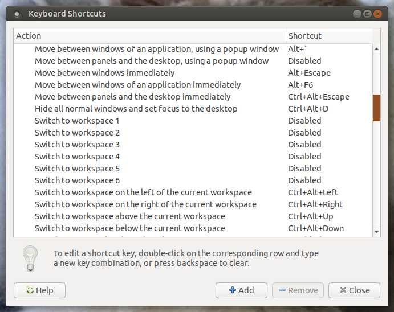Click the Add shortcut button

(241, 290)
